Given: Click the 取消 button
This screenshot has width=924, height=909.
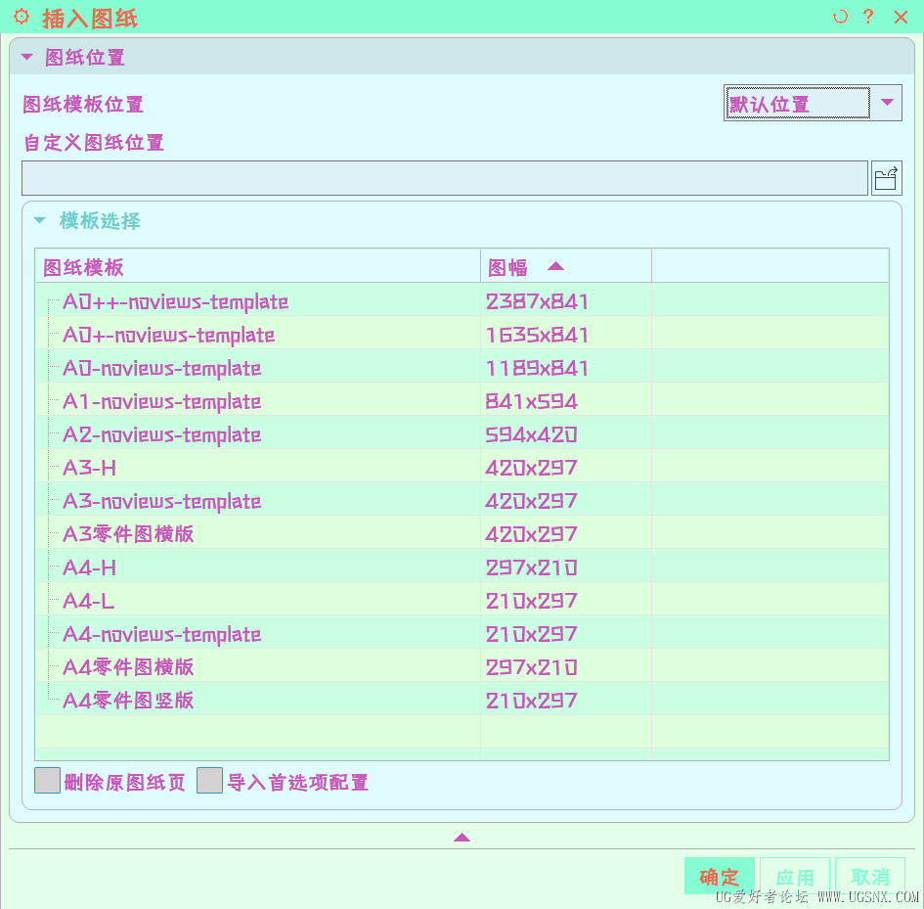Looking at the screenshot, I should 870,876.
